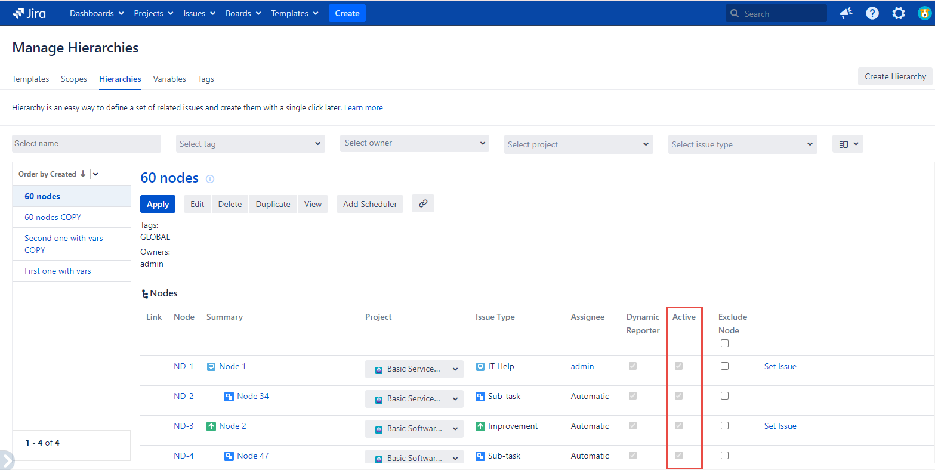Check Exclude Node for ND-3 row

pyautogui.click(x=724, y=426)
